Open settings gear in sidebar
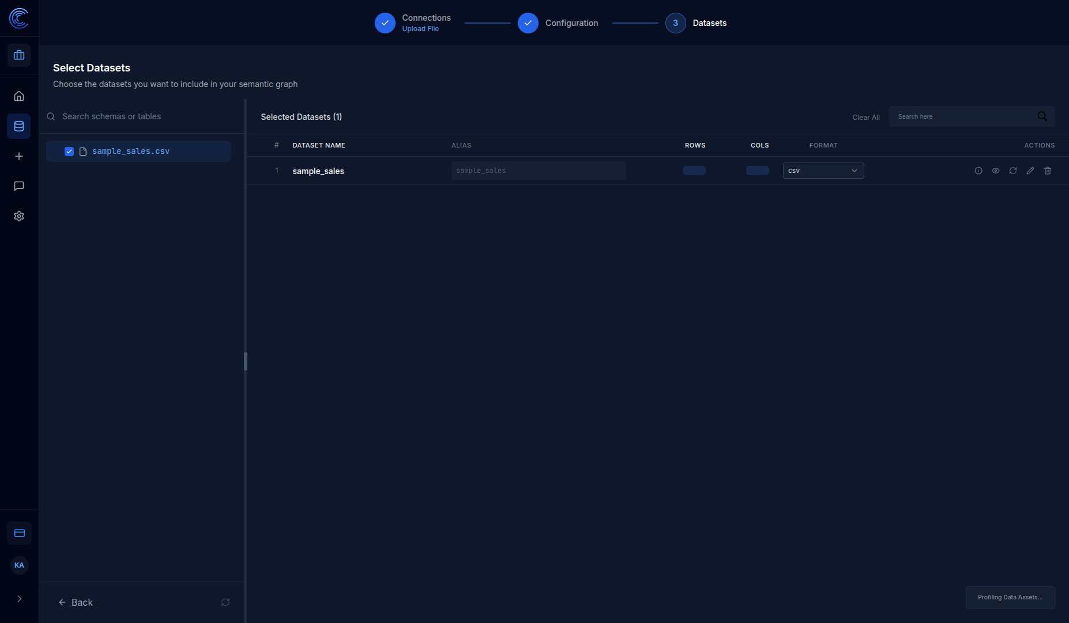1069x623 pixels. tap(19, 216)
